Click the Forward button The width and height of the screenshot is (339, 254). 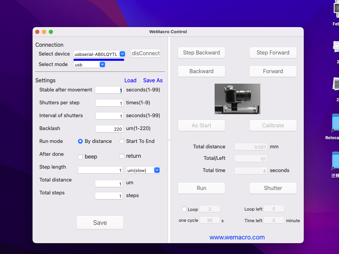point(273,71)
